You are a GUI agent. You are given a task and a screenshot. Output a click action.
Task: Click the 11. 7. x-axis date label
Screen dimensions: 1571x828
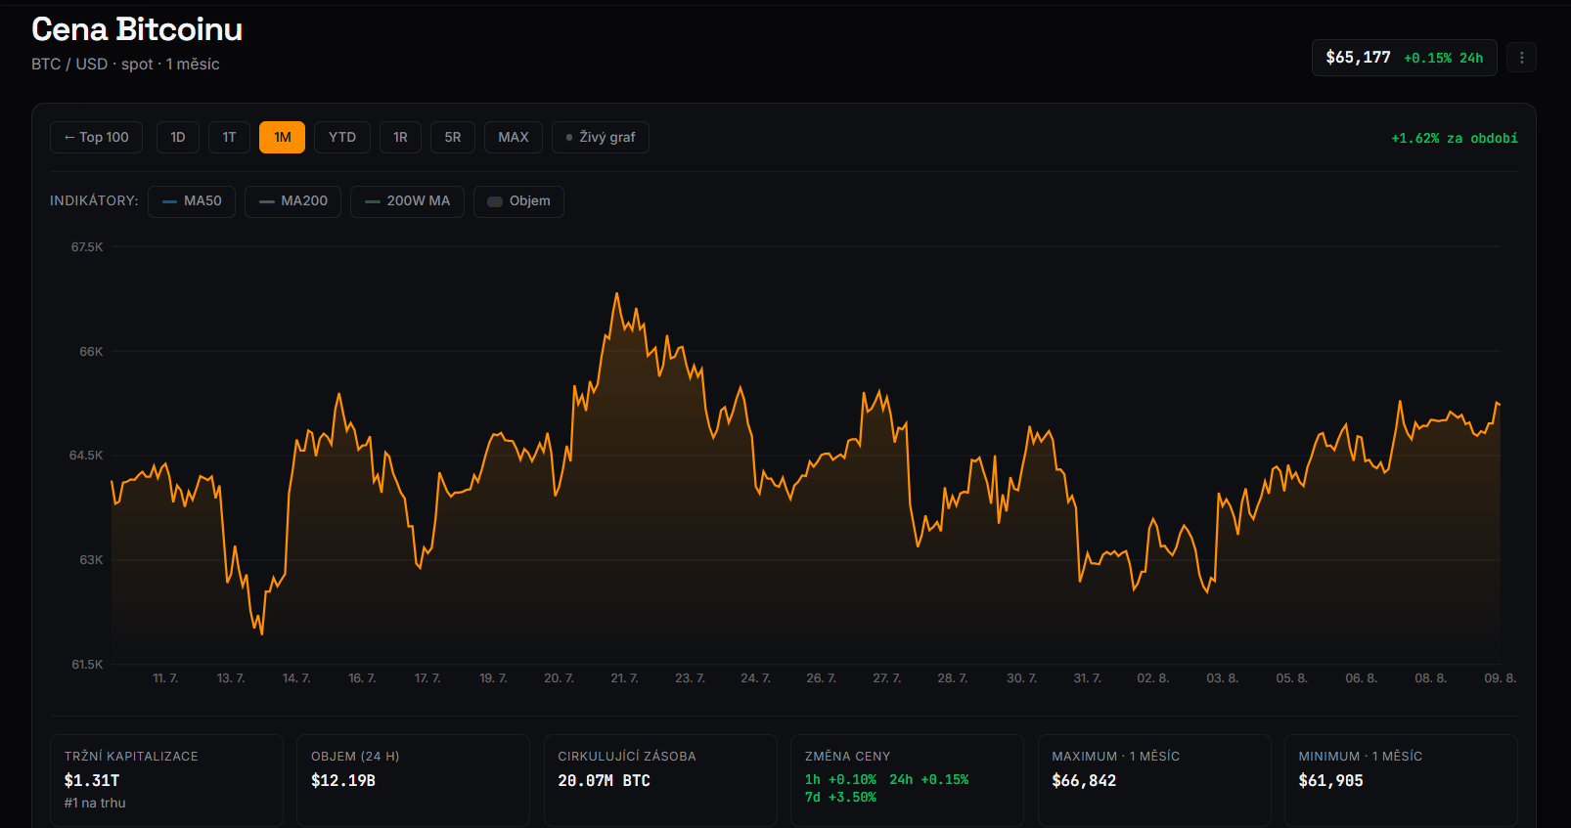165,677
